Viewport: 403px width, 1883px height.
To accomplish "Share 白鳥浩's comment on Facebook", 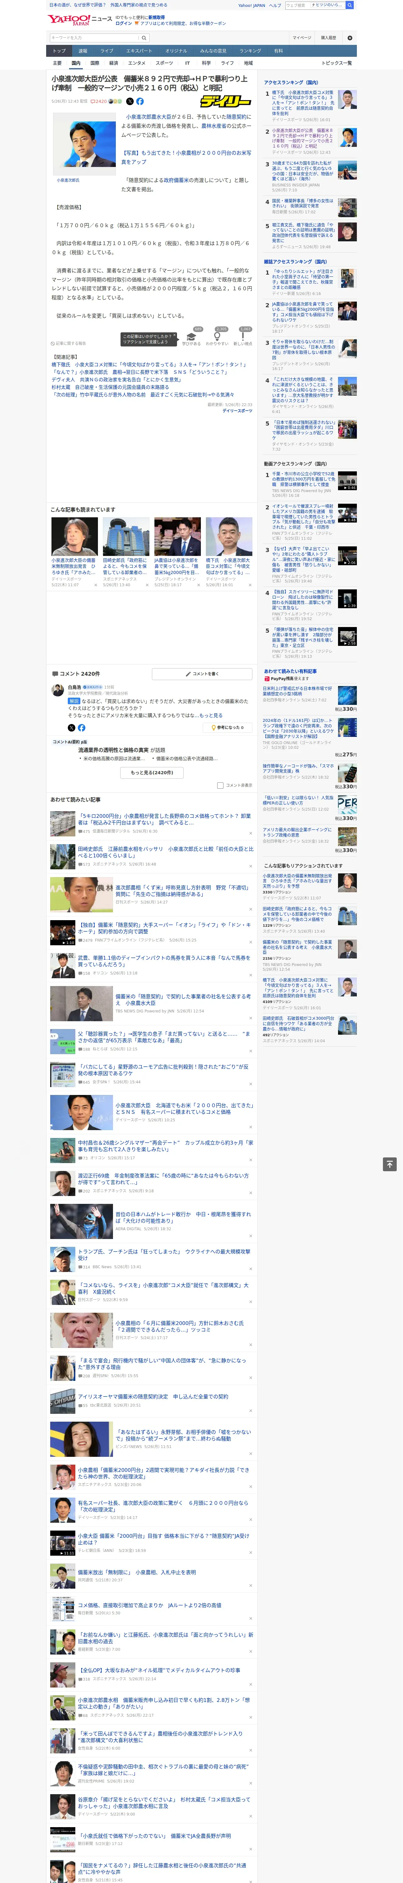I will [x=81, y=727].
